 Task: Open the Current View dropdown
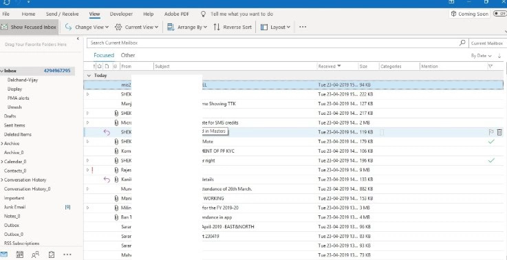point(136,27)
